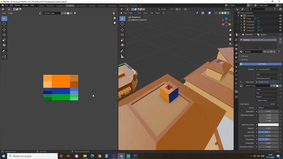Screen dimensions: 283x159
Task: Open the Modifiers wrench properties tab
Action: [x=236, y=71]
